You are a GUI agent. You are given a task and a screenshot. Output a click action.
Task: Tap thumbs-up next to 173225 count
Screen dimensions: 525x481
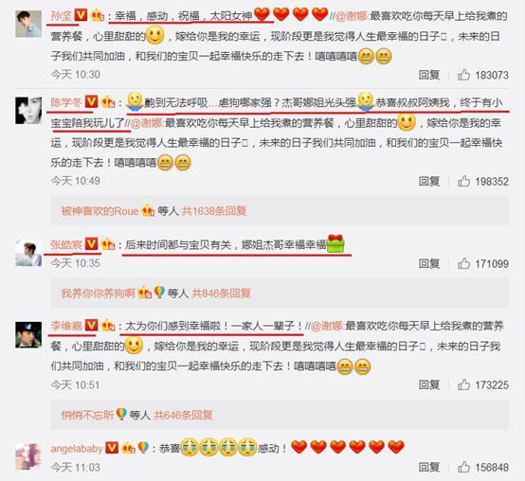pyautogui.click(x=463, y=384)
